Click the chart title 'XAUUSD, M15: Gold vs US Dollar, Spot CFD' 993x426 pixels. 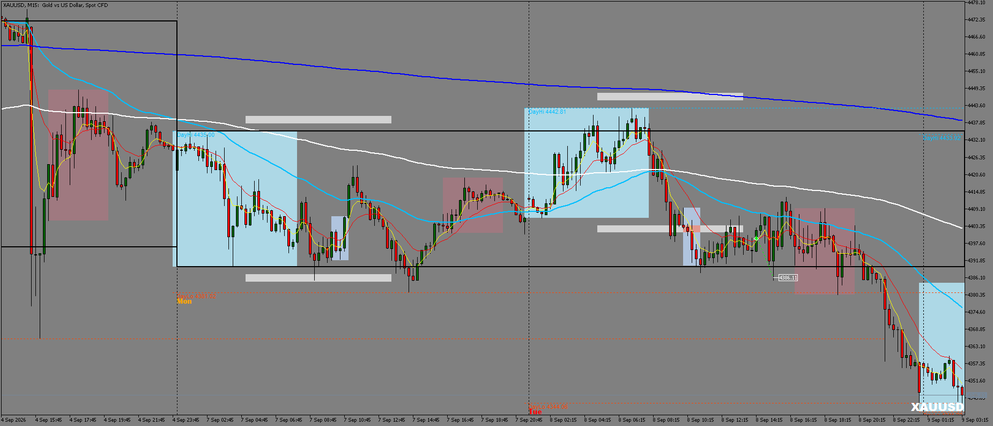click(x=55, y=5)
